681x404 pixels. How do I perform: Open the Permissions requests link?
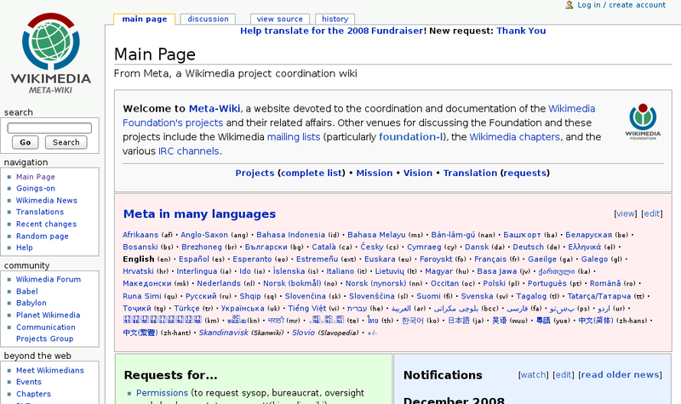[x=162, y=393]
